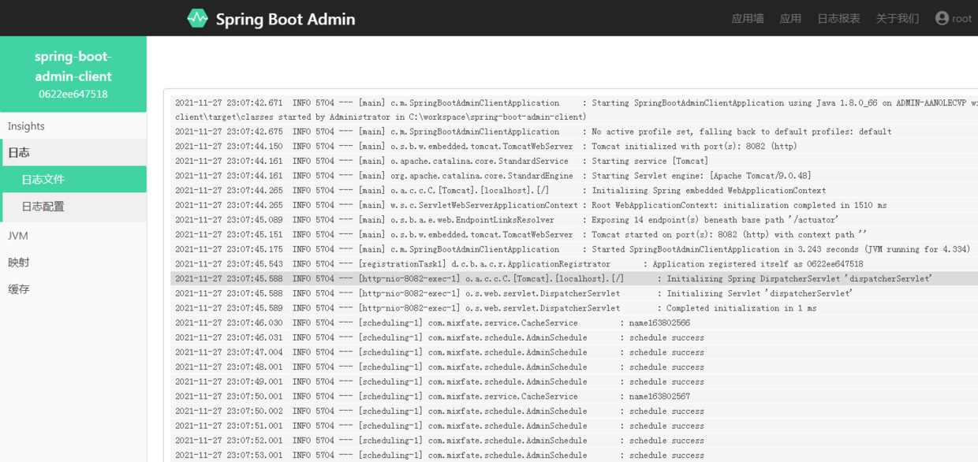Open the 应用墙 navigation item

coord(748,18)
